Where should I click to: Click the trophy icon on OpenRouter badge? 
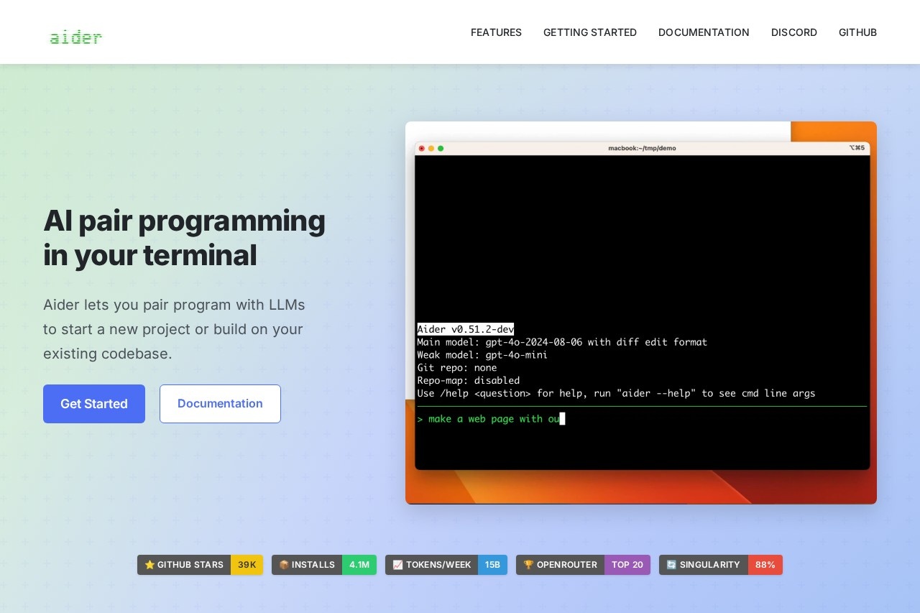click(x=528, y=565)
